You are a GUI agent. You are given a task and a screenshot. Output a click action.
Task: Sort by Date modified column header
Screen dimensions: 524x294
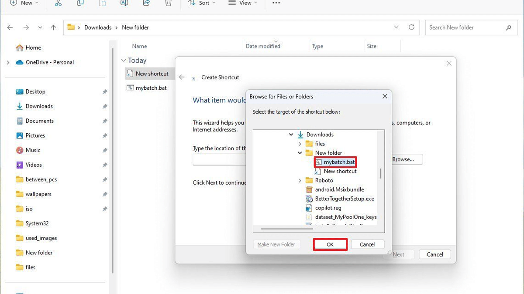tap(263, 46)
